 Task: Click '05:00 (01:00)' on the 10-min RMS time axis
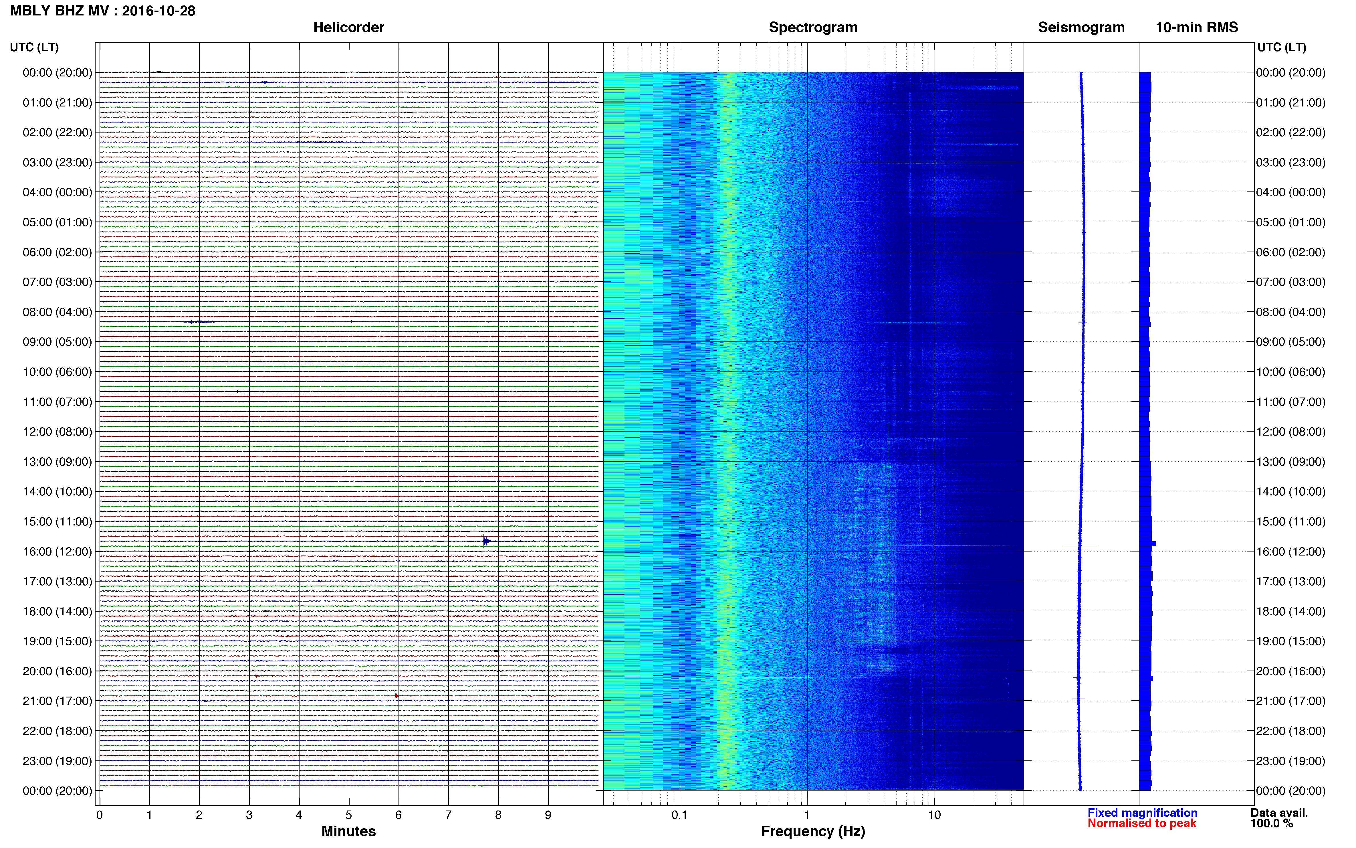click(1290, 223)
